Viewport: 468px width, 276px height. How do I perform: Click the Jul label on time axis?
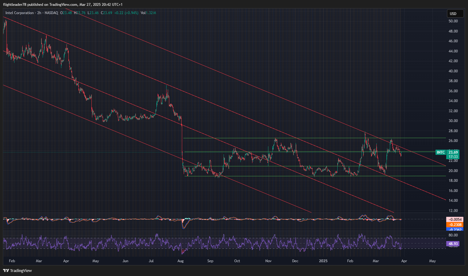[x=151, y=261]
